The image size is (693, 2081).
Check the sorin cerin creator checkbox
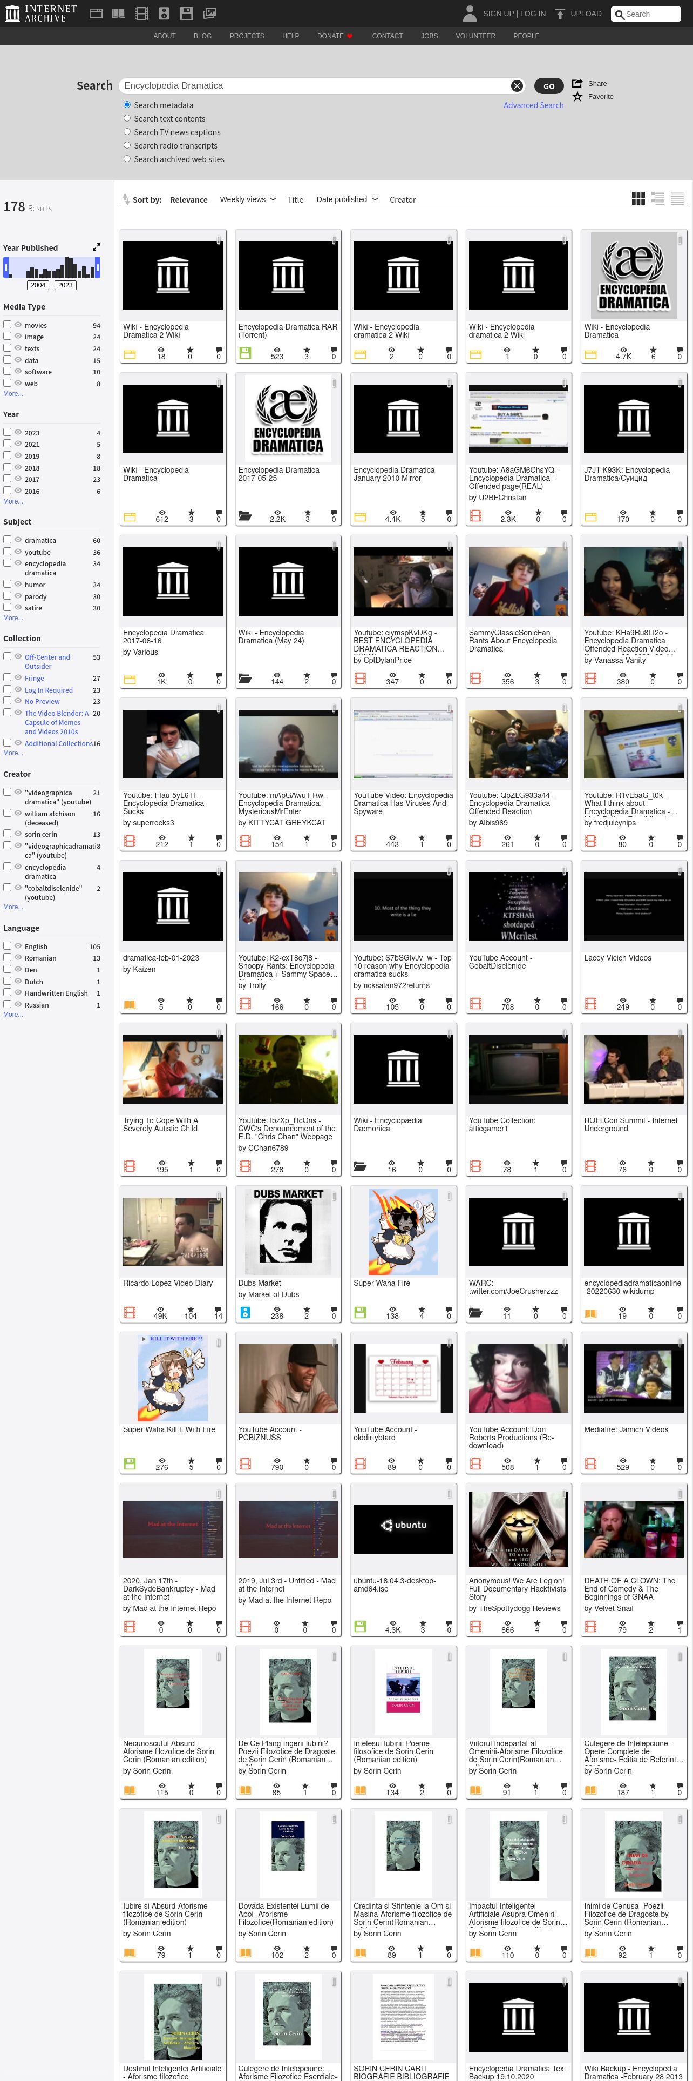[x=7, y=834]
